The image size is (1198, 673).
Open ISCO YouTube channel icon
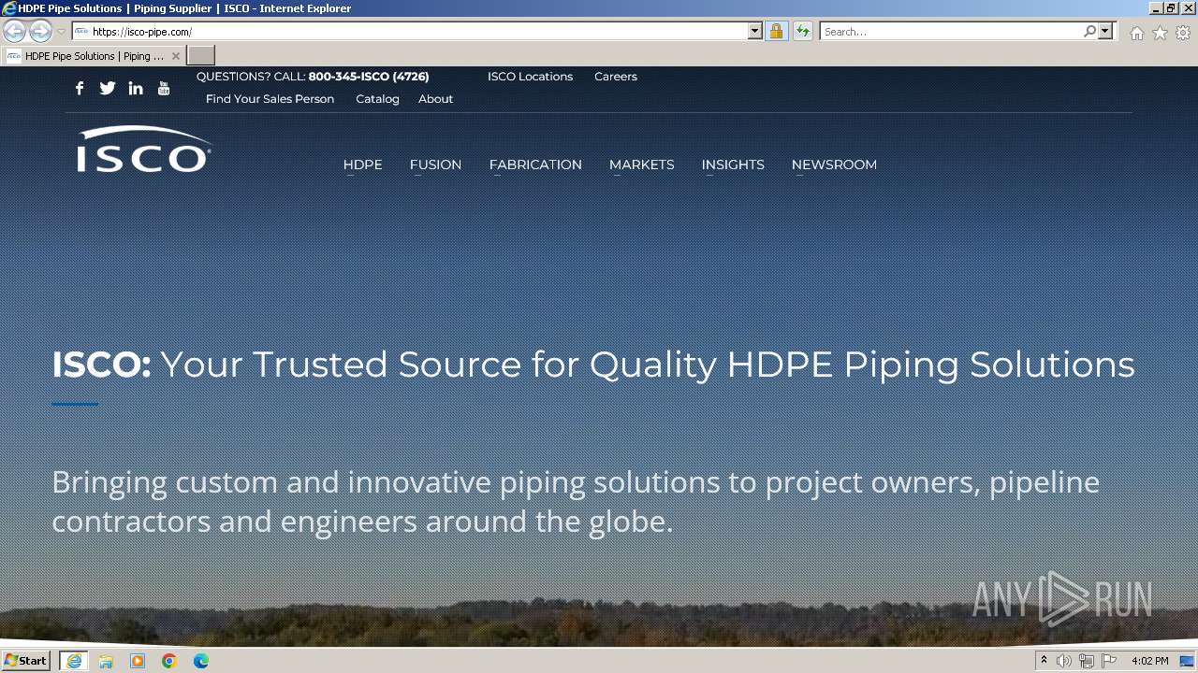click(x=164, y=88)
